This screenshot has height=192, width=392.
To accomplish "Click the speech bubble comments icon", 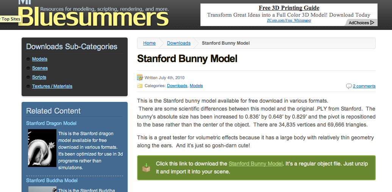I will coord(349,86).
